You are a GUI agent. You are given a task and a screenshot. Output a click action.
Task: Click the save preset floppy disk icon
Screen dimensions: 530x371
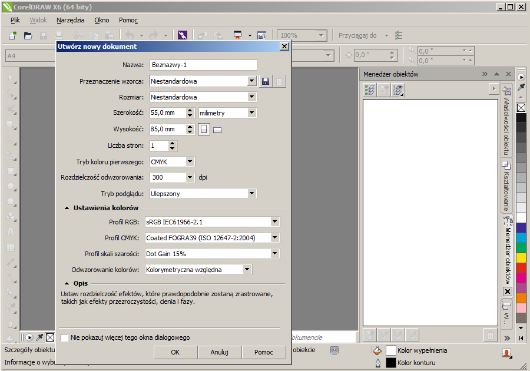pos(266,81)
